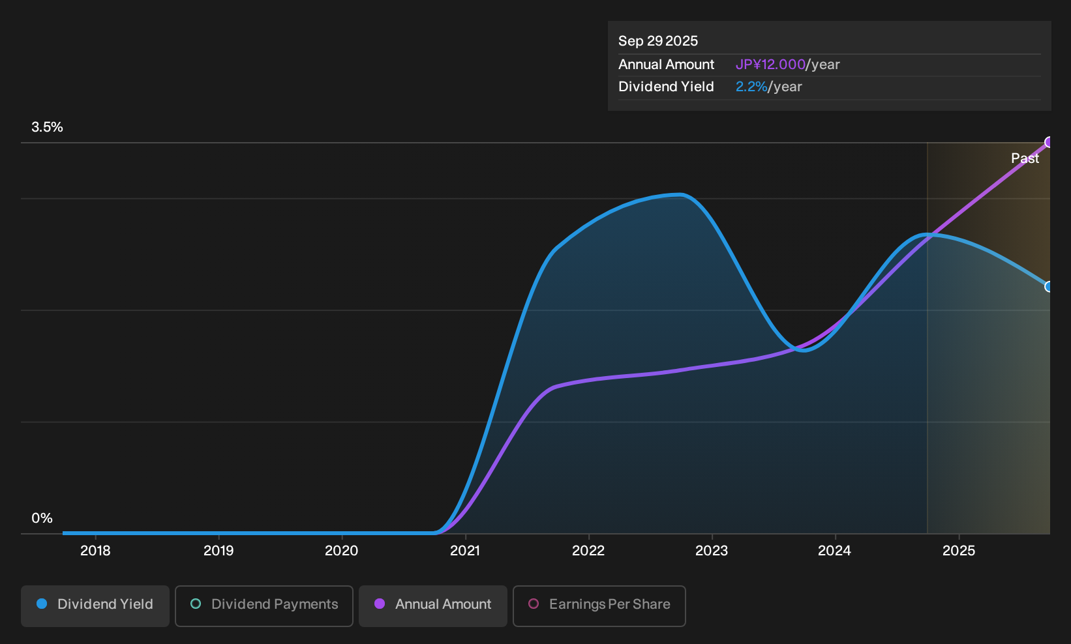Image resolution: width=1071 pixels, height=644 pixels.
Task: Select the blue Dividend Yield endpoint marker
Action: (x=1049, y=286)
